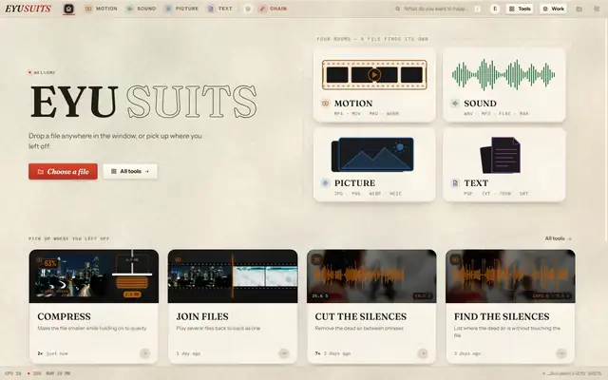
Task: Open Tools from the top bar
Action: click(x=520, y=9)
